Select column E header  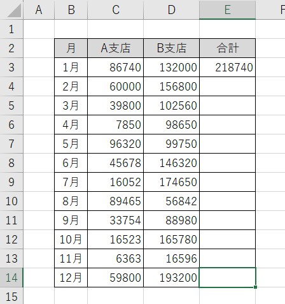pos(227,10)
